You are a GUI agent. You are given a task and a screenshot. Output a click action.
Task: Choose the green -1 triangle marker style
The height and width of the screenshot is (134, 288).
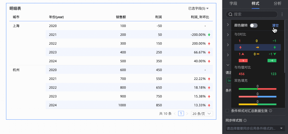tap(273, 54)
